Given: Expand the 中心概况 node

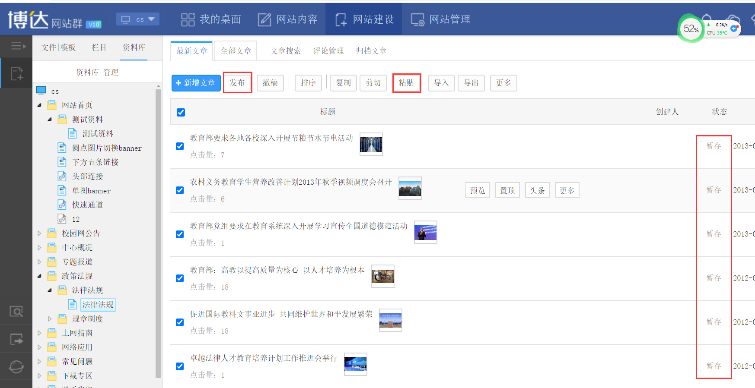Looking at the screenshot, I should (39, 247).
